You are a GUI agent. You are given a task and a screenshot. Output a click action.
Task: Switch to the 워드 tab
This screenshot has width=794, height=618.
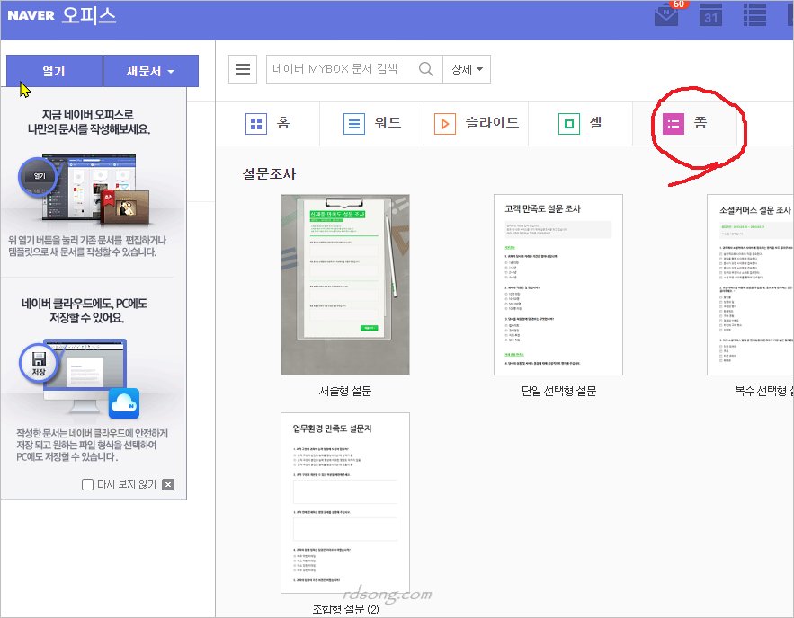click(x=373, y=124)
